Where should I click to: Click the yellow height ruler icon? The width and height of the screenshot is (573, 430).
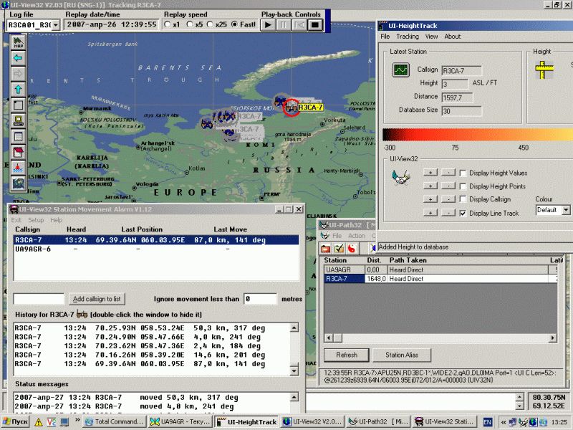(544, 70)
